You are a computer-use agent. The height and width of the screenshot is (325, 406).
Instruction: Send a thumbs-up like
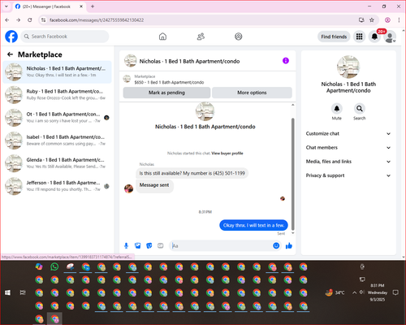[x=289, y=245]
